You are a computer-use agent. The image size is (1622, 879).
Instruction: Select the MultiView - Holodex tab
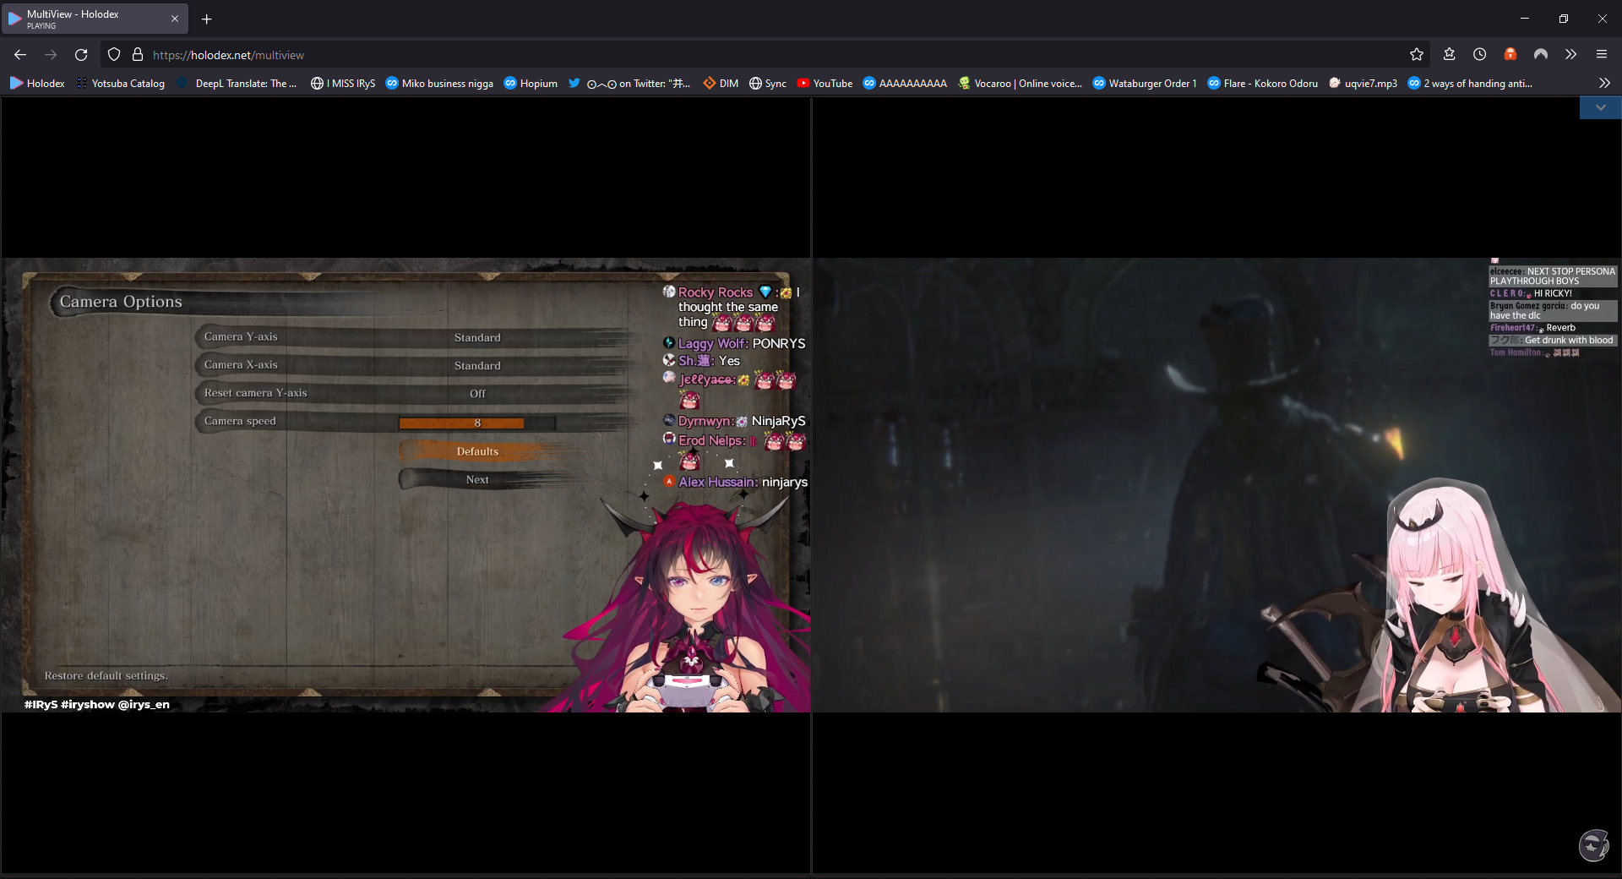tap(95, 19)
